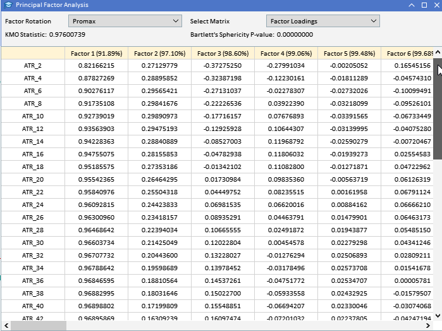Screen dimensions: 442x331
Task: Select the ATR_2 row header
Action: [33, 65]
